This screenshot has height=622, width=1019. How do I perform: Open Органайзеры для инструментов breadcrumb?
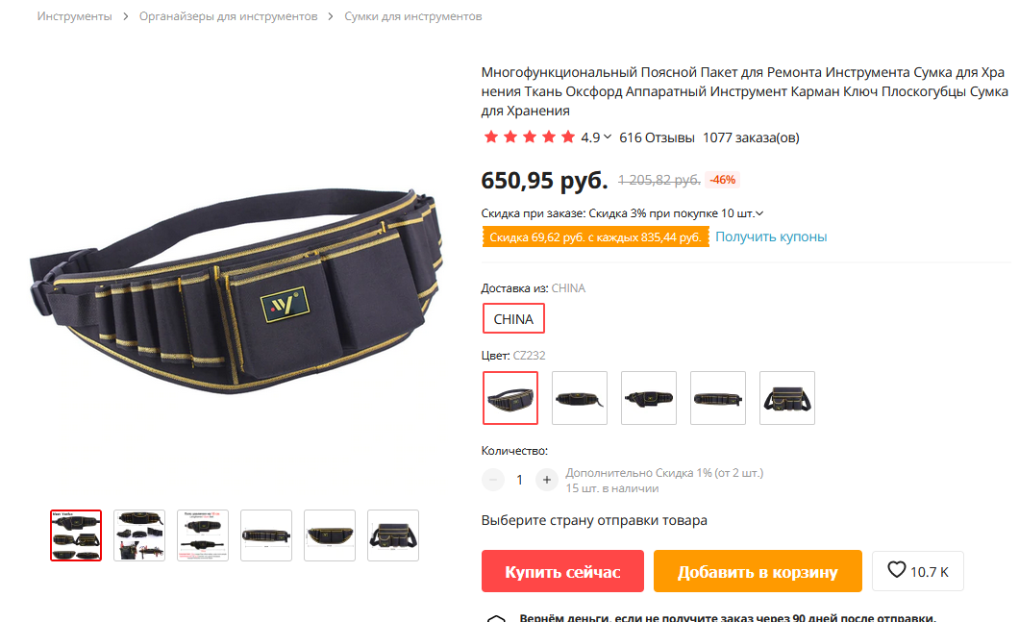tap(228, 16)
